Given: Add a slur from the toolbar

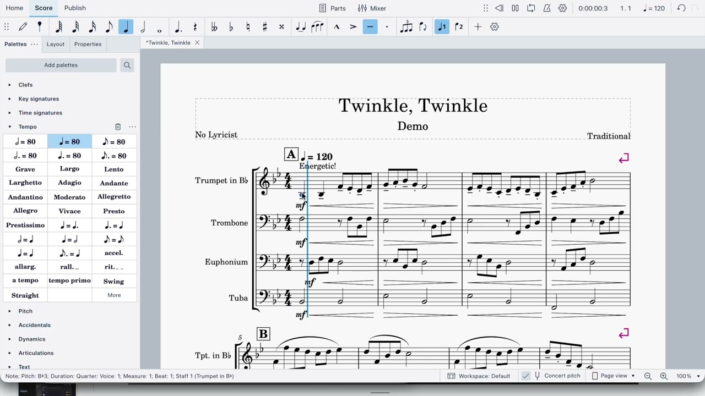Looking at the screenshot, I should click(317, 26).
